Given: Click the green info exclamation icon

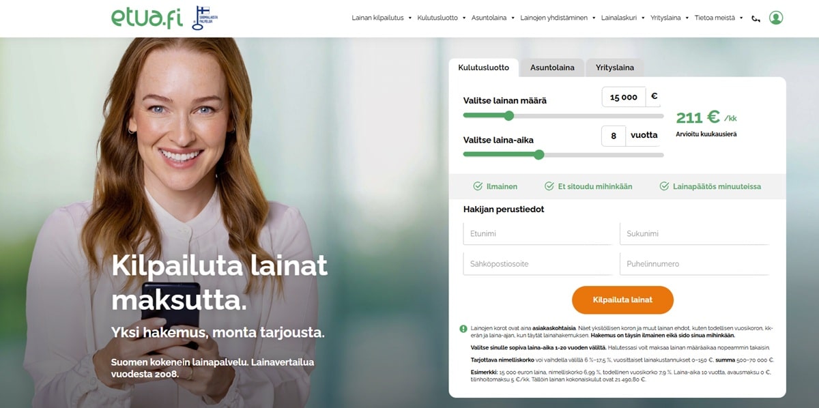Looking at the screenshot, I should (x=463, y=329).
